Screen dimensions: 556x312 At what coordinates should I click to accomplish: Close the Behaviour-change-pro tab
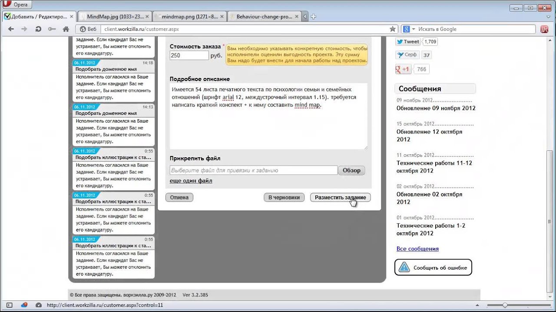[297, 17]
